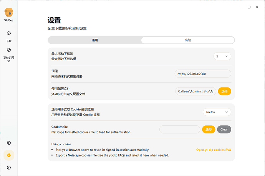Open the download (下载) page icon
The height and width of the screenshot is (176, 265).
point(9,33)
